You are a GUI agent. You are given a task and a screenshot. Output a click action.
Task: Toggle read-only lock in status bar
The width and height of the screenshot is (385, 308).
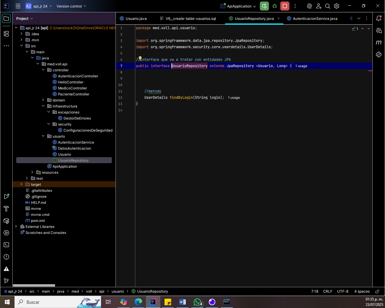(377, 291)
